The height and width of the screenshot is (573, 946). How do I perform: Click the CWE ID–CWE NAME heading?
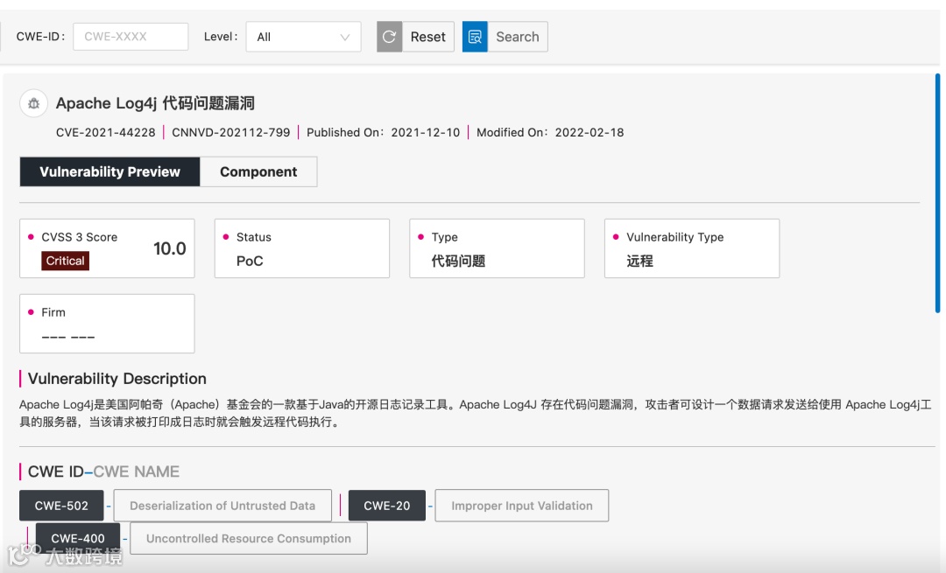[103, 472]
